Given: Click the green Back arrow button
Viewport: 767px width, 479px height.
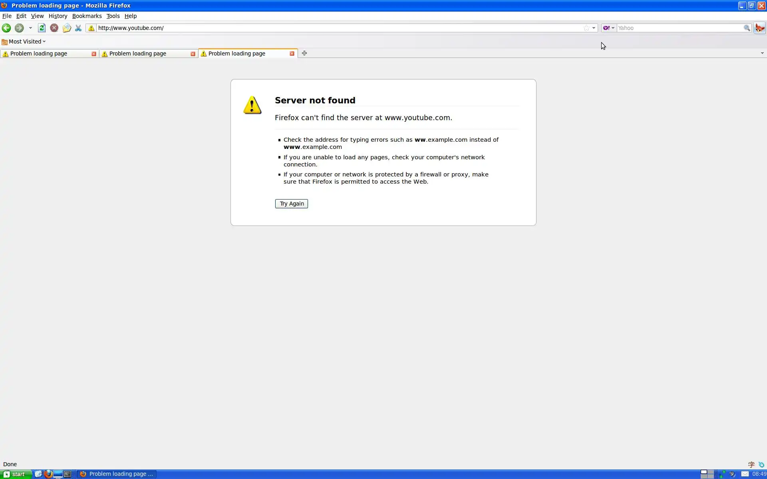Looking at the screenshot, I should click(x=6, y=28).
